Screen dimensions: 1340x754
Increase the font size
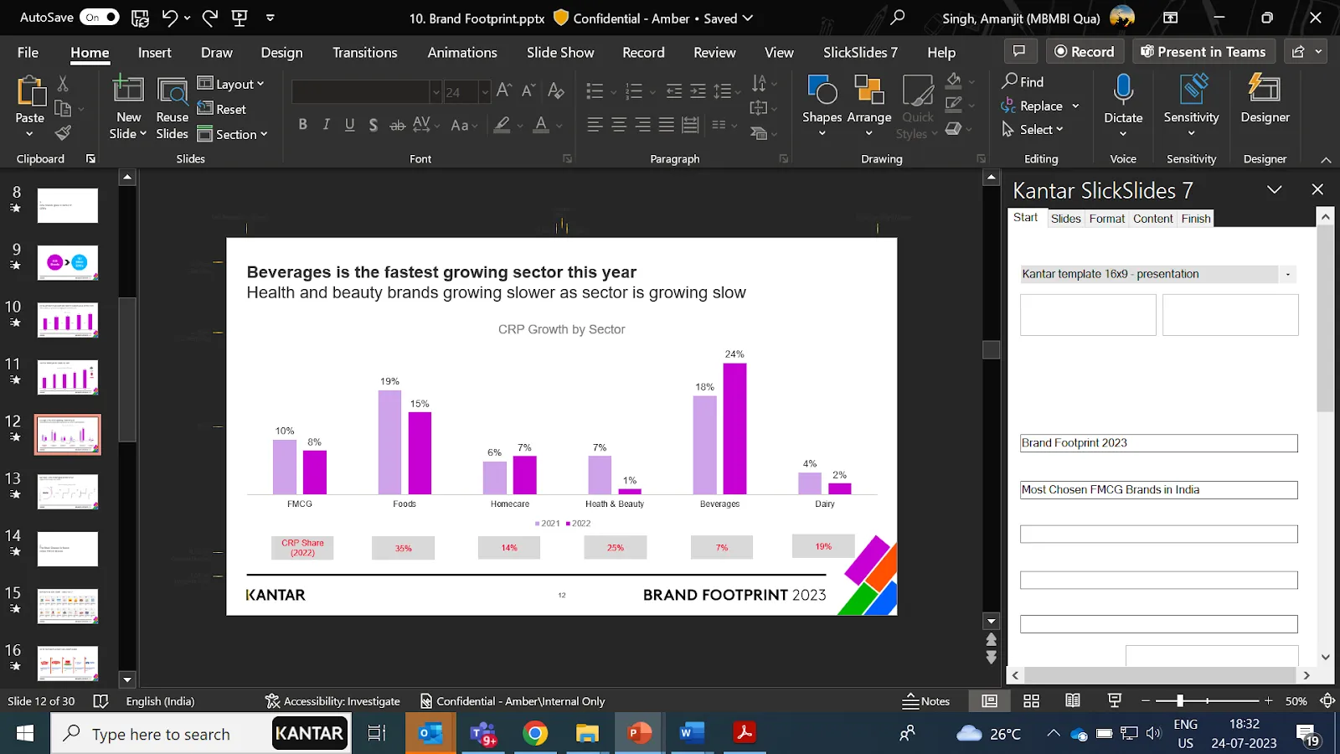tap(504, 90)
